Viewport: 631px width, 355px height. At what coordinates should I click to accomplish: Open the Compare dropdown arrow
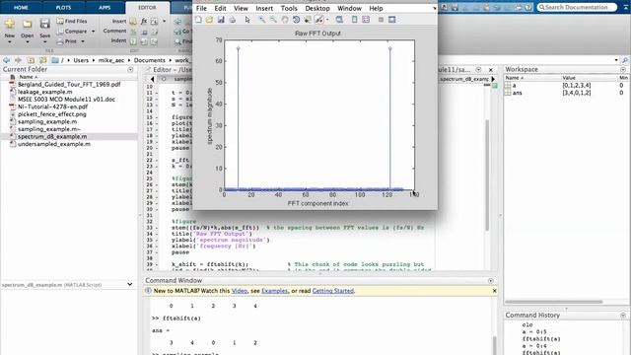[x=93, y=32]
